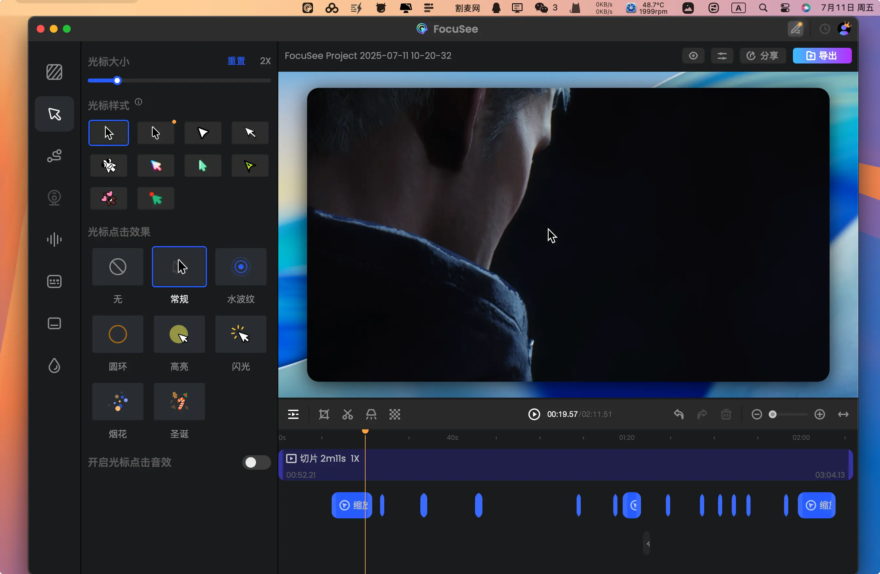Select the 无 (none) click effect
This screenshot has width=880, height=574.
pyautogui.click(x=118, y=267)
